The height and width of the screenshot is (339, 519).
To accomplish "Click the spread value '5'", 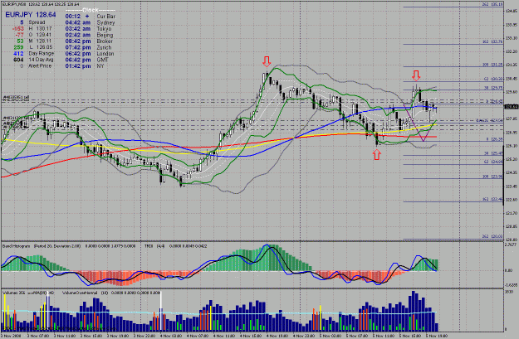I will coord(22,22).
